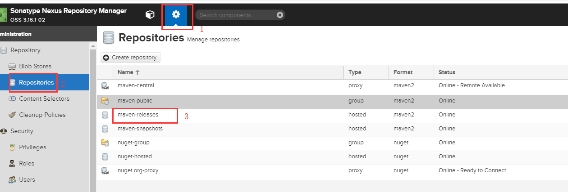The image size is (568, 192).
Task: Click the Privileges badge icon
Action: [x=12, y=147]
